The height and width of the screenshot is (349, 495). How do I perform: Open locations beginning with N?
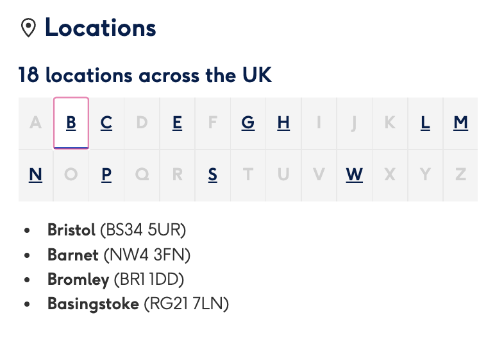[36, 175]
